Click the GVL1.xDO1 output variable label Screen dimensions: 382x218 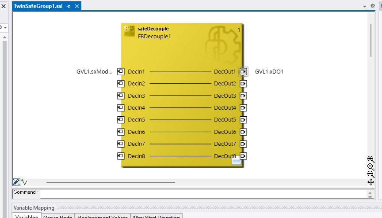(269, 72)
